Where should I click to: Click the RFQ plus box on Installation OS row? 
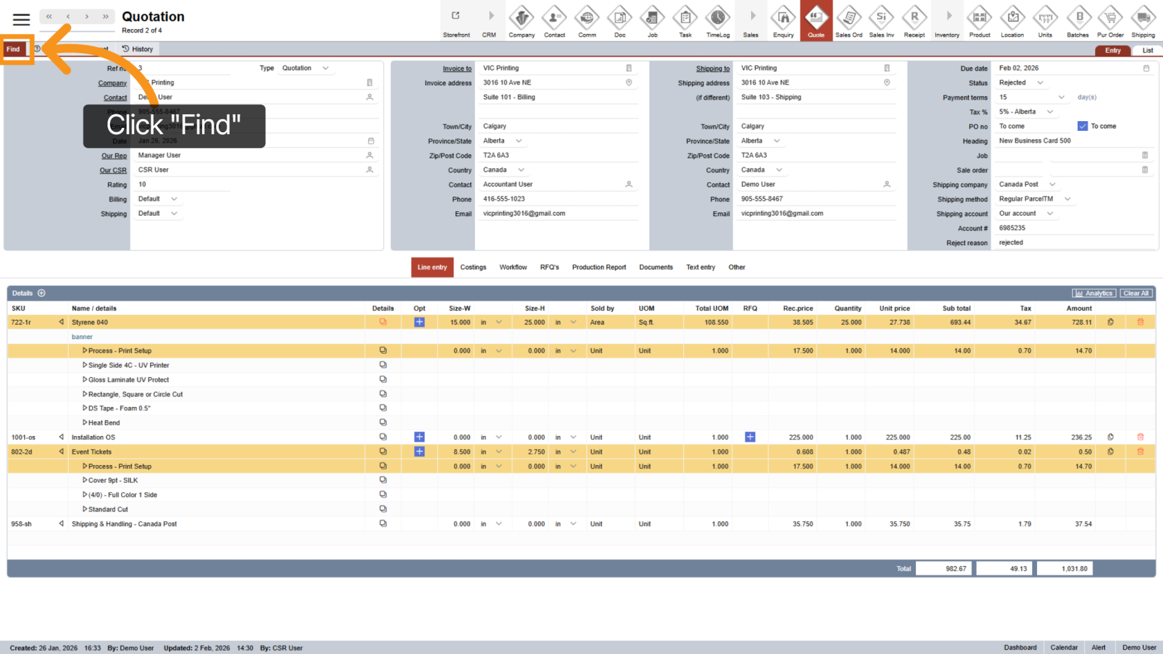pos(750,437)
